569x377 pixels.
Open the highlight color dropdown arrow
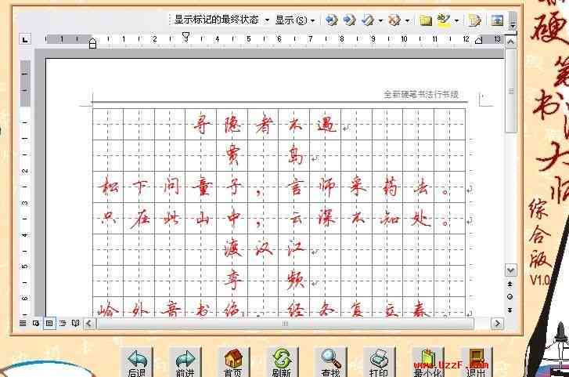pyautogui.click(x=456, y=20)
